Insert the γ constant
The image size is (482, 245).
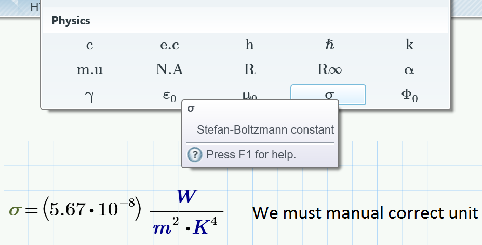click(x=89, y=95)
